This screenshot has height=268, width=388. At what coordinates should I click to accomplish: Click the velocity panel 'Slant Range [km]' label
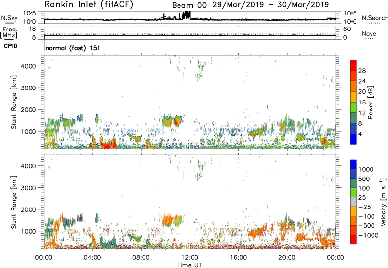pos(14,202)
